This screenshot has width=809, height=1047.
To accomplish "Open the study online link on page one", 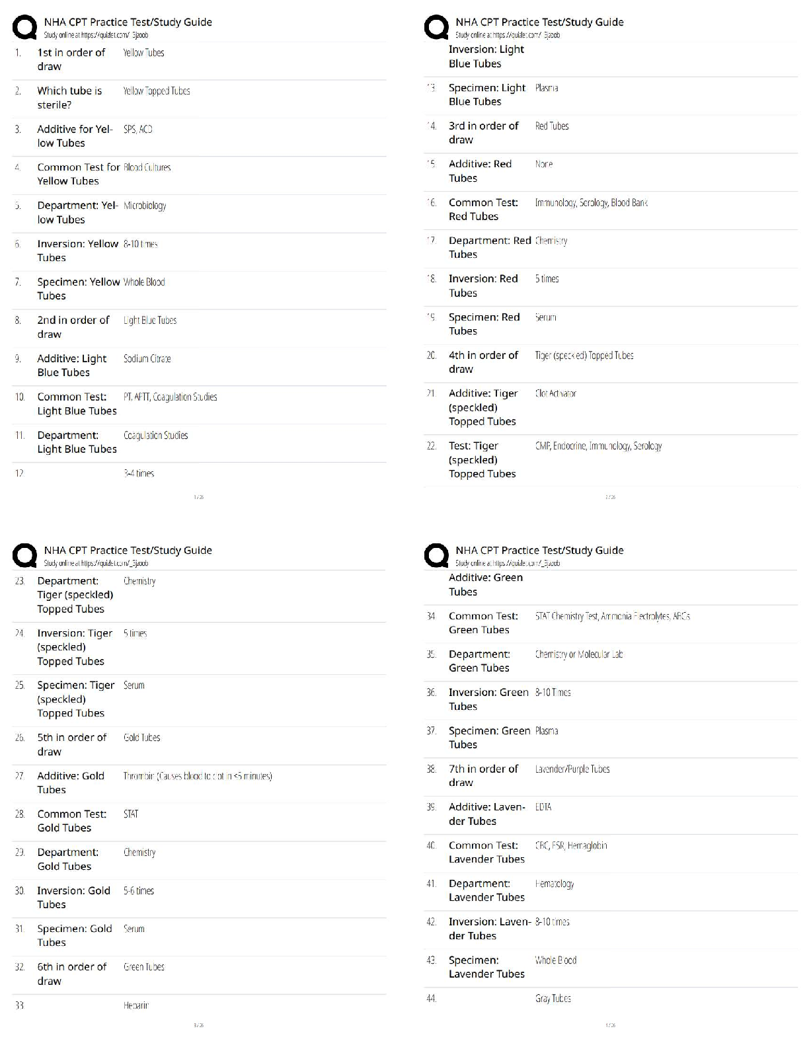I will coord(96,35).
